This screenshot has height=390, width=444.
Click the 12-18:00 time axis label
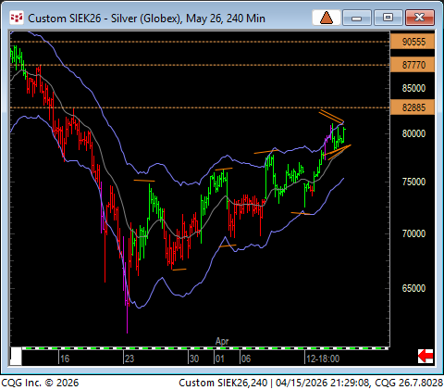coord(323,359)
